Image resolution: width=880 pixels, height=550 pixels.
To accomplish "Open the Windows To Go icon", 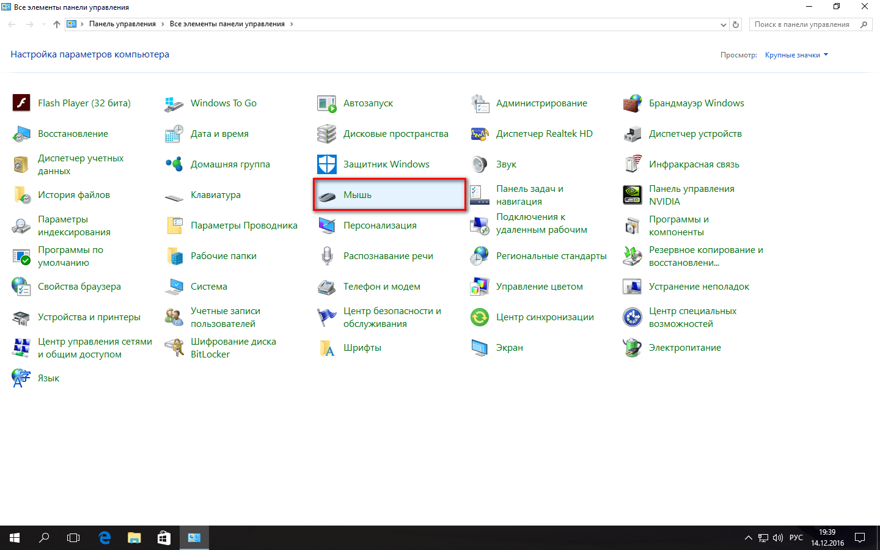I will click(174, 103).
